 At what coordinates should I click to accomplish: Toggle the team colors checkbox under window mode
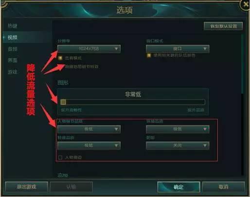[x=149, y=56]
